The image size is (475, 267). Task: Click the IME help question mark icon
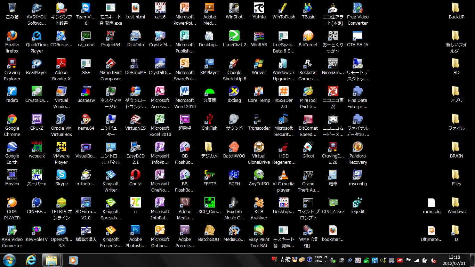click(309, 259)
